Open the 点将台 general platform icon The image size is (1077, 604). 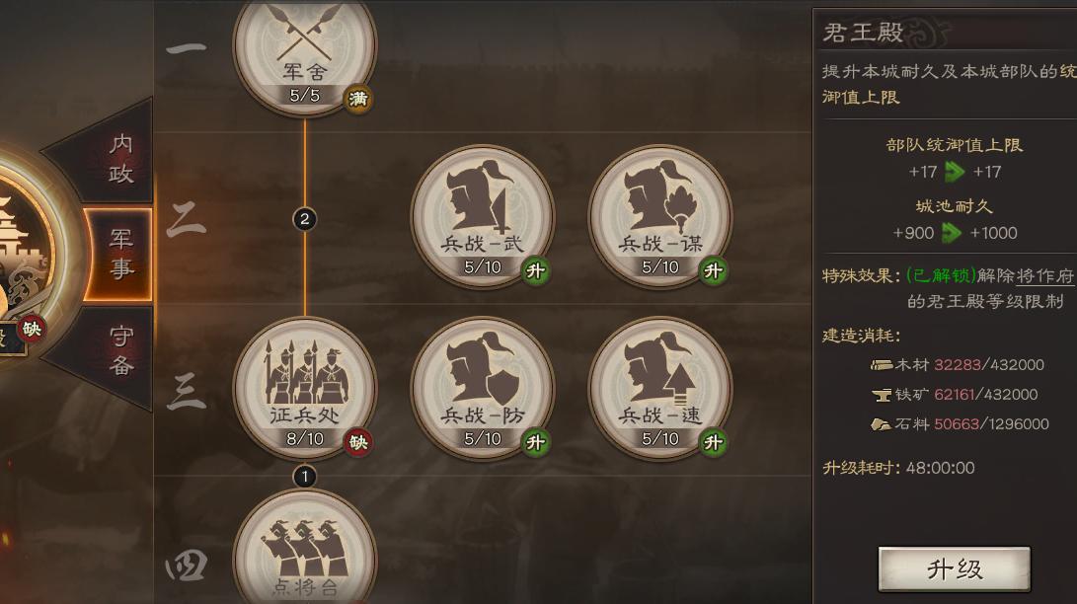tap(304, 549)
